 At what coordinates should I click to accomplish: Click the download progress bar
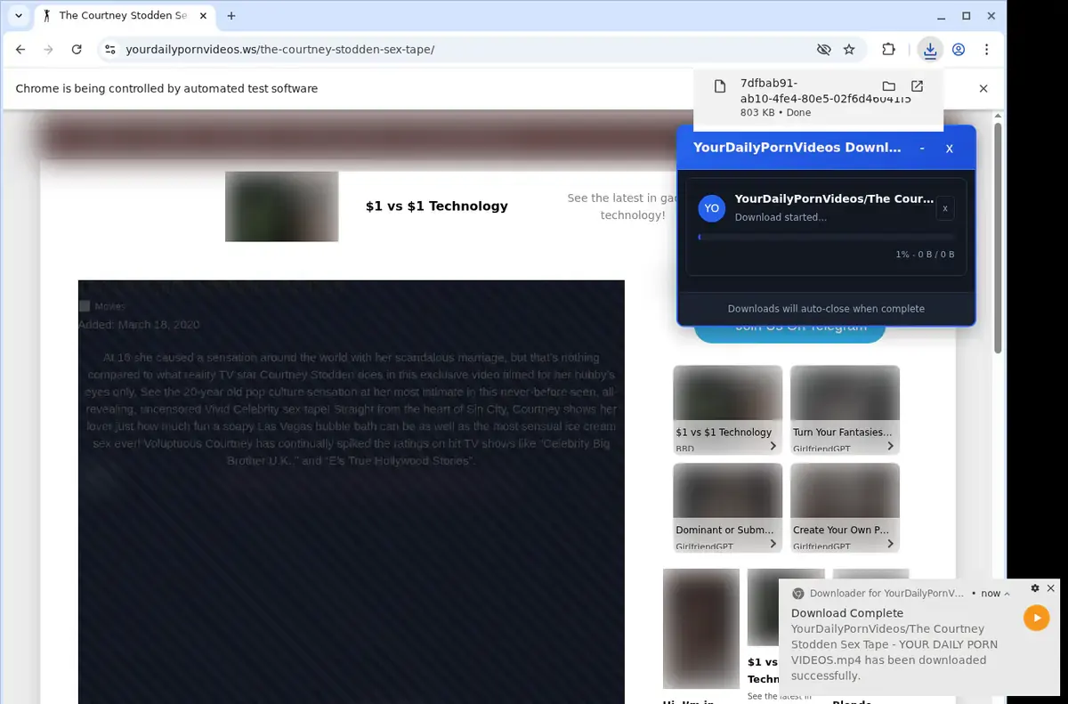click(x=826, y=238)
